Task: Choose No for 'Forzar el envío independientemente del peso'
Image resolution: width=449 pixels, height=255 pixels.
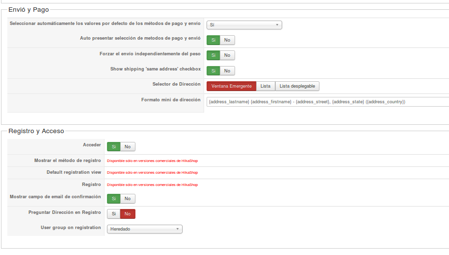Action: coord(227,55)
